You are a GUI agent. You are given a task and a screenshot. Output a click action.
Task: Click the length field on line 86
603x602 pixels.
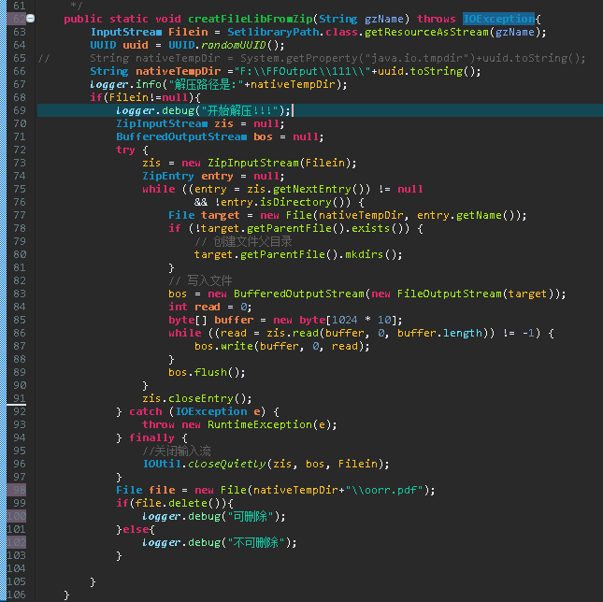(x=462, y=333)
